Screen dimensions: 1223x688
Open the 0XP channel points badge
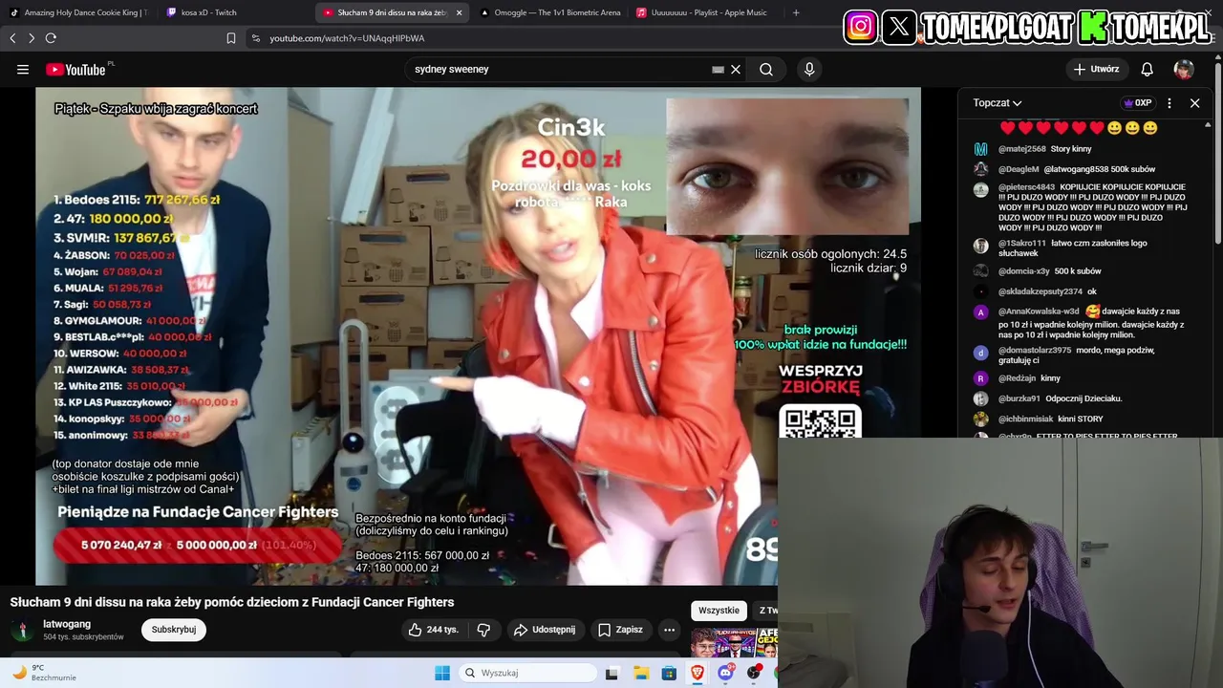pos(1137,103)
